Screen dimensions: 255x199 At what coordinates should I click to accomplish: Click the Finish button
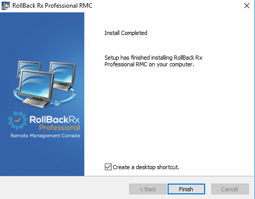[x=186, y=189]
